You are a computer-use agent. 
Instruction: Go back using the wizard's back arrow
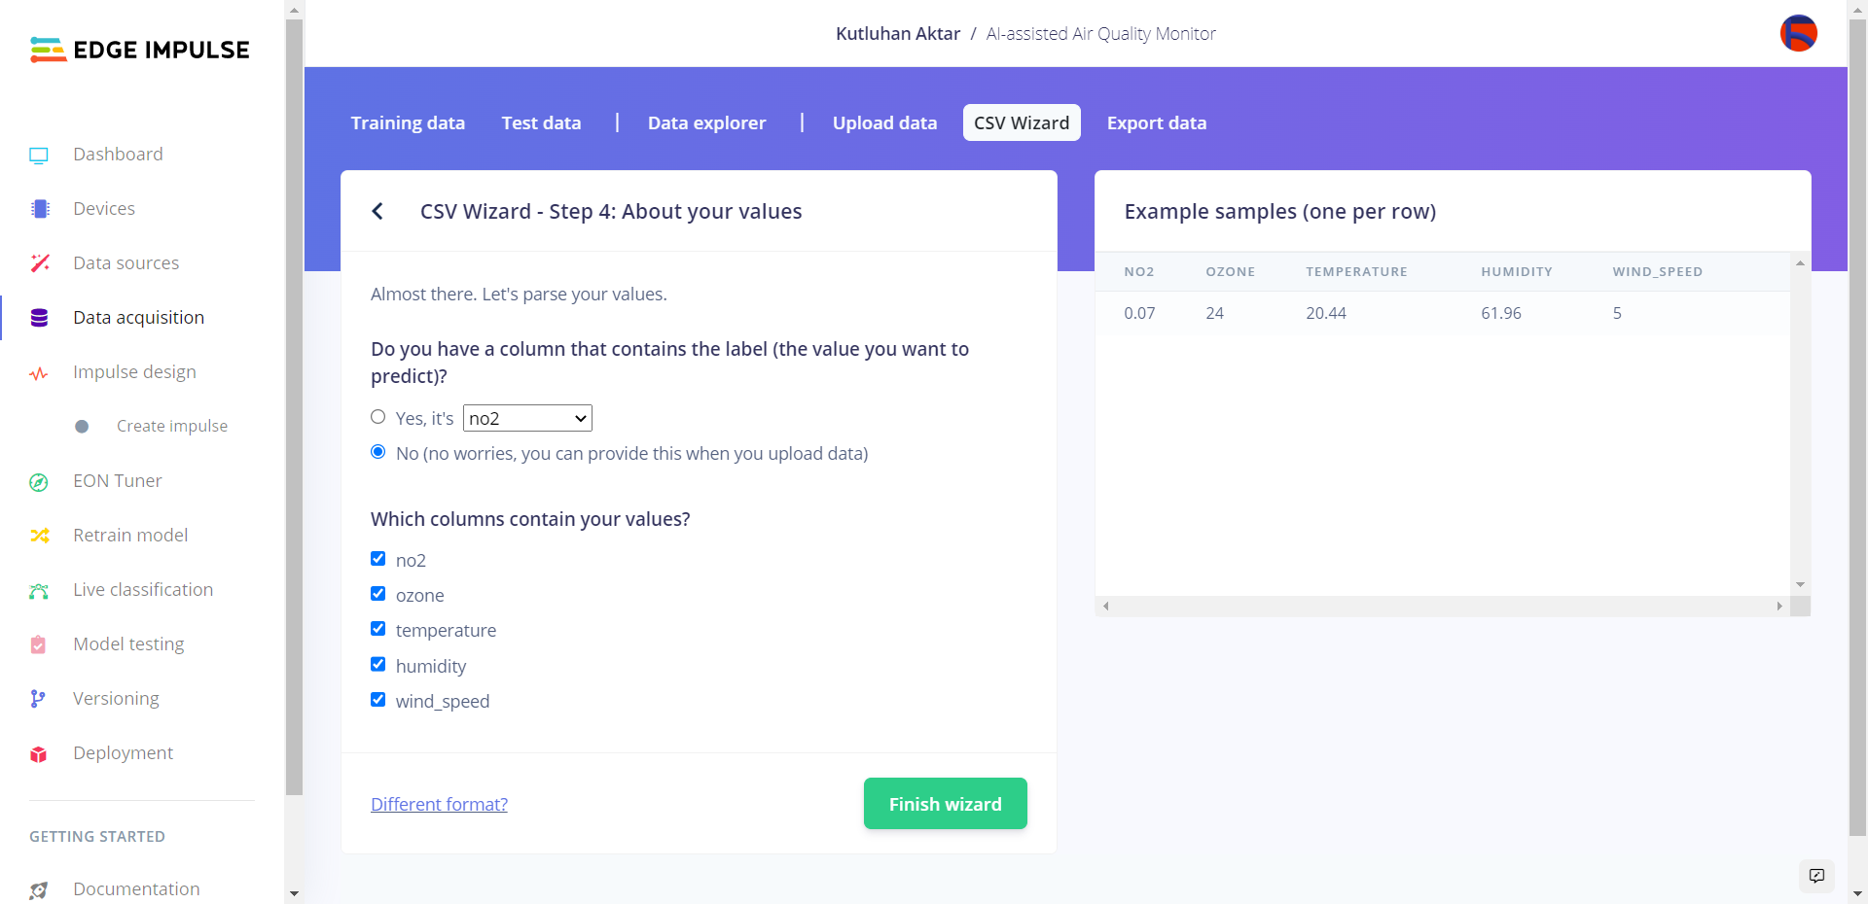point(377,212)
